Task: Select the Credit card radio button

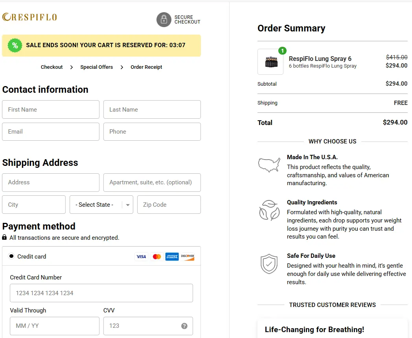Action: 11,256
